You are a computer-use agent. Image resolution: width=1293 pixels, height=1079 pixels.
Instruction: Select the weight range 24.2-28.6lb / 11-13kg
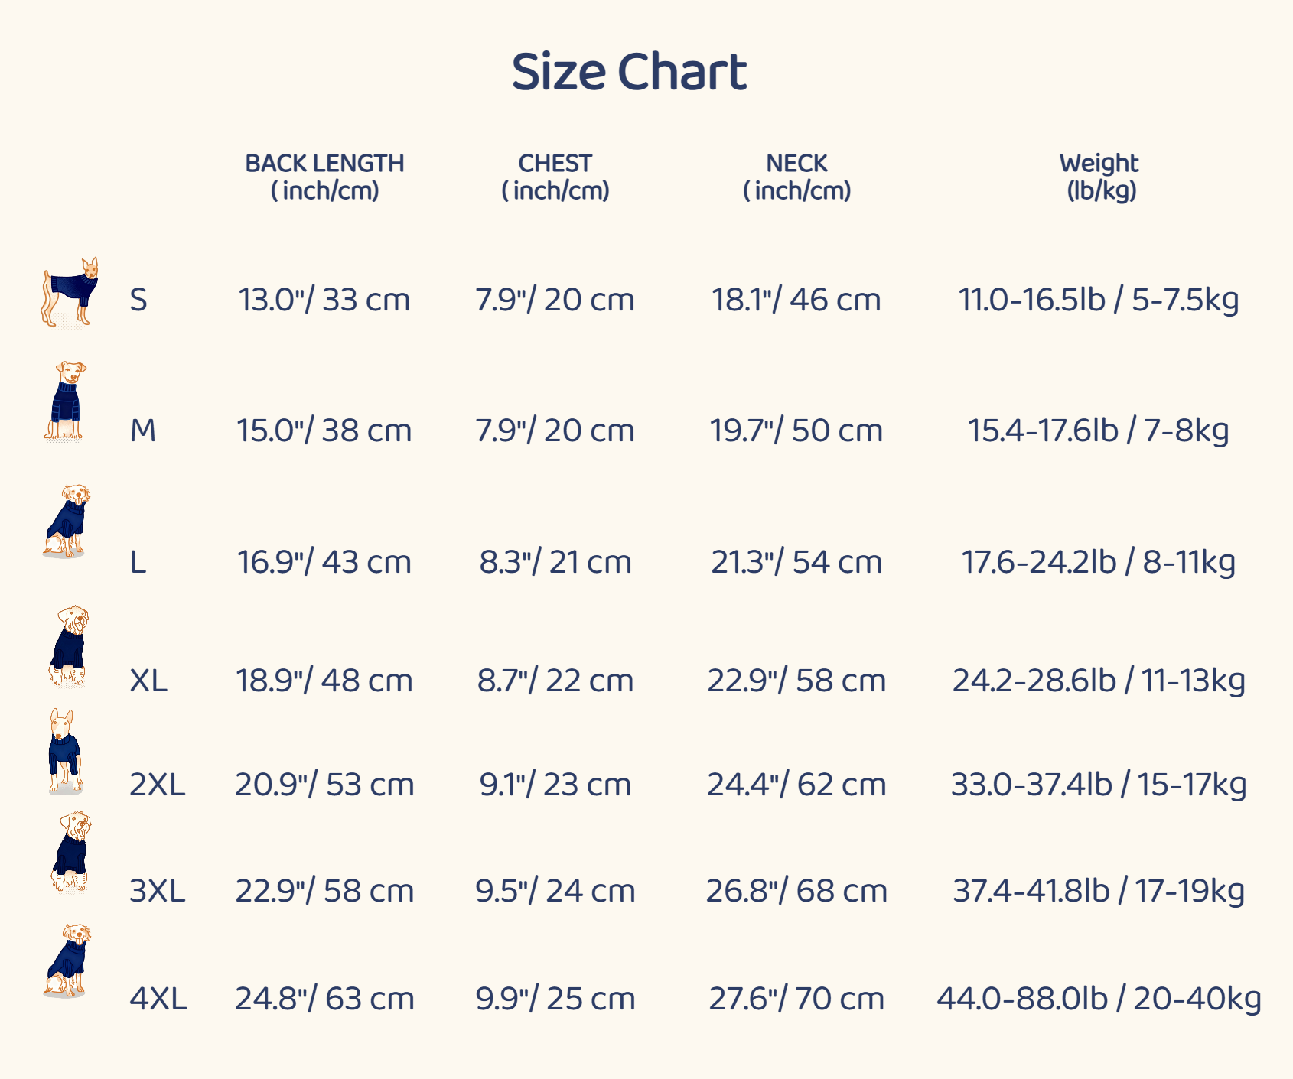1099,681
